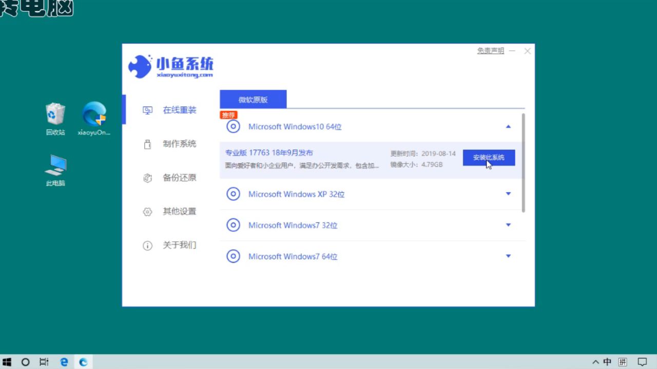Click the 镜像大小：4.79GB text

tap(416, 165)
